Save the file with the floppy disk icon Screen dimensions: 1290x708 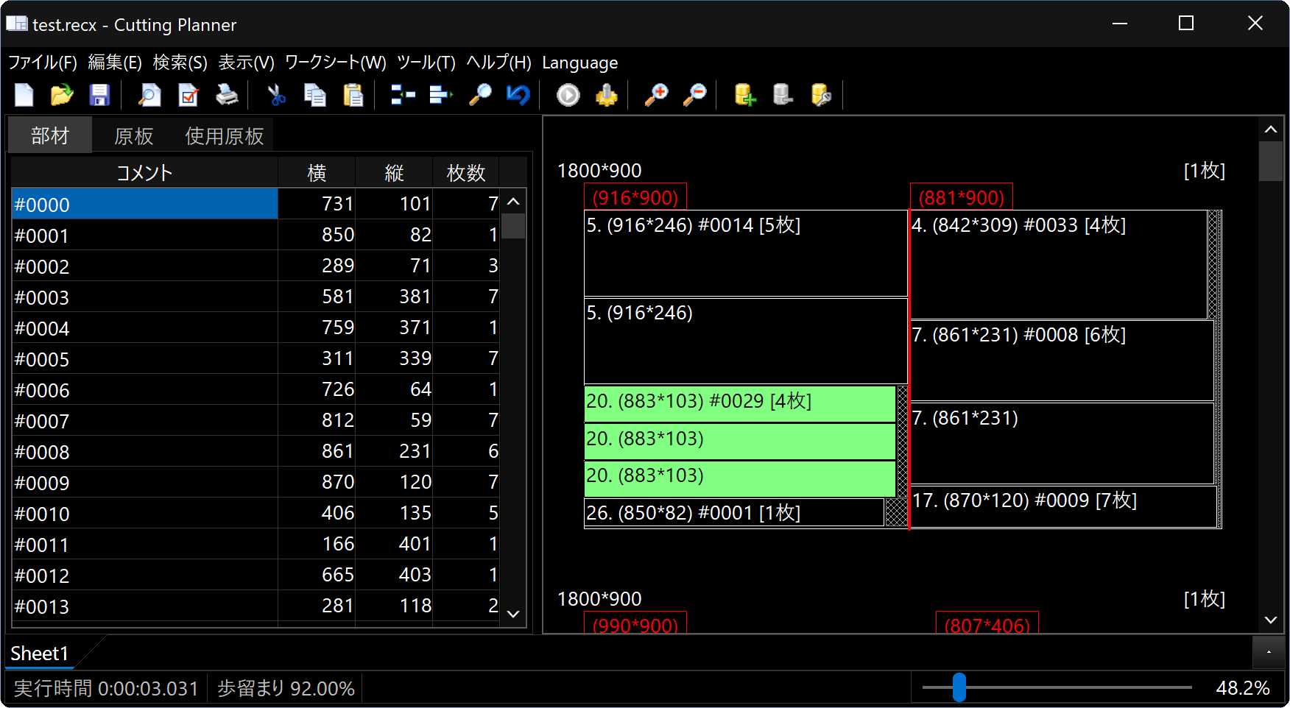(x=99, y=95)
